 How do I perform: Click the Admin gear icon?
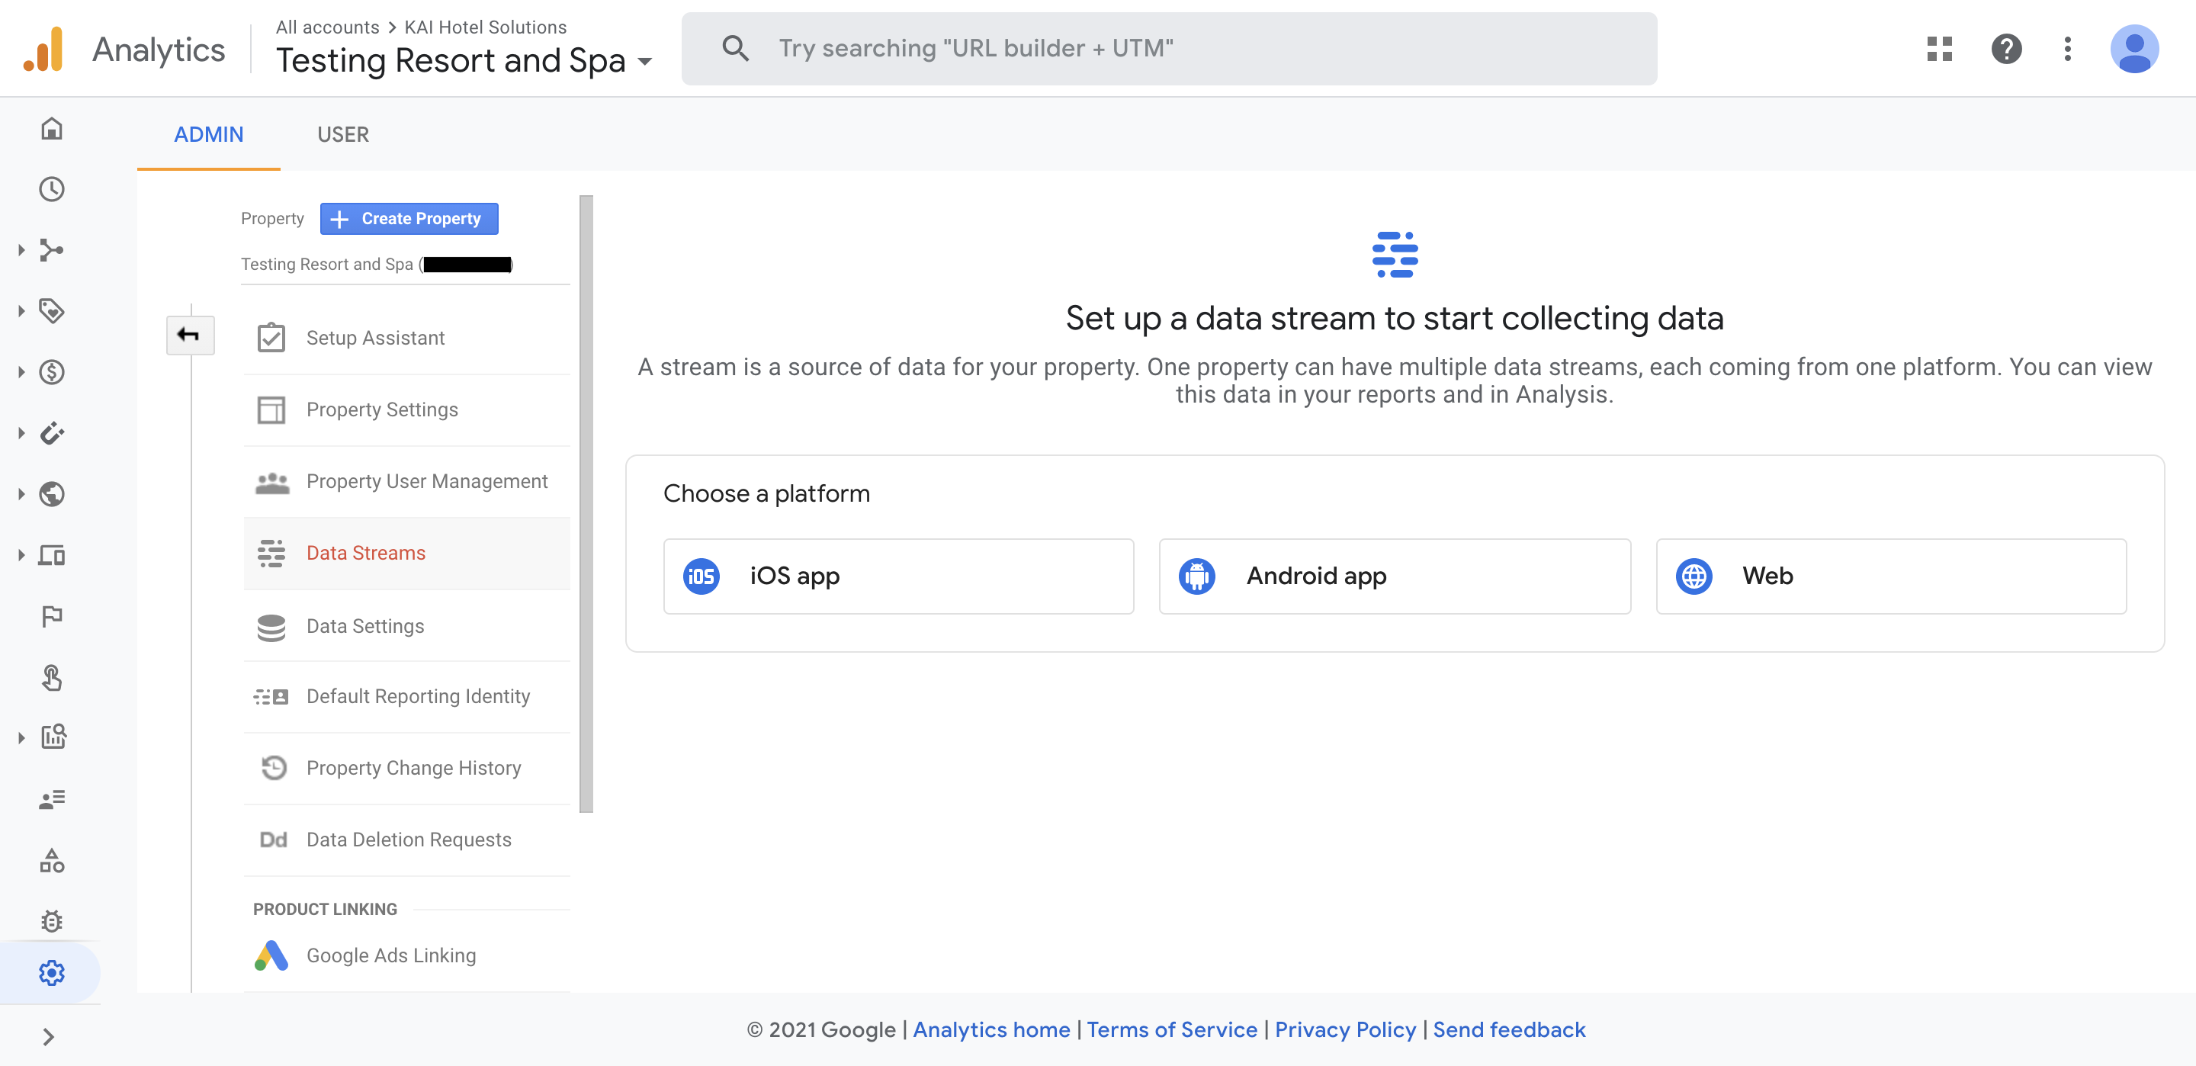[51, 972]
